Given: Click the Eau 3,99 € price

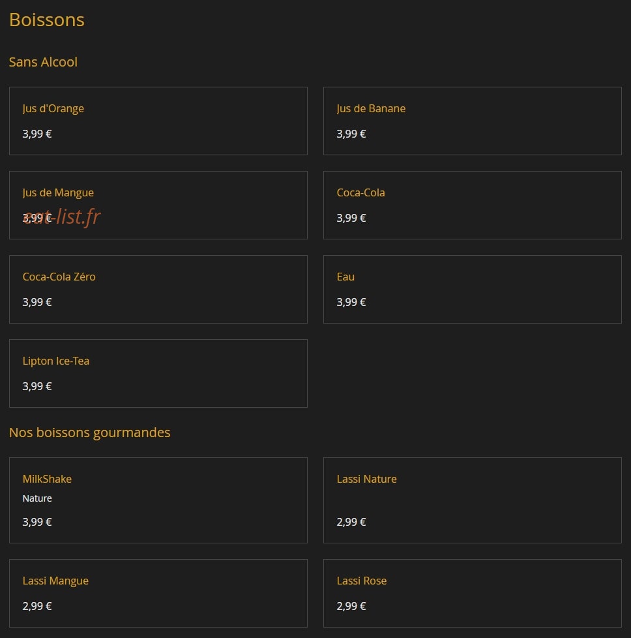Looking at the screenshot, I should [351, 302].
